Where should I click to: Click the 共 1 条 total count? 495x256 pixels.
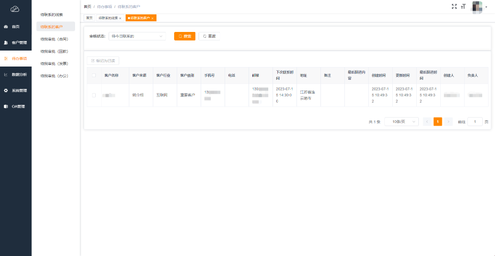click(x=374, y=121)
